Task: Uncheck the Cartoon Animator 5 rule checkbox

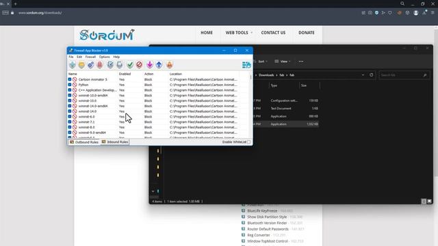Action: [x=70, y=79]
